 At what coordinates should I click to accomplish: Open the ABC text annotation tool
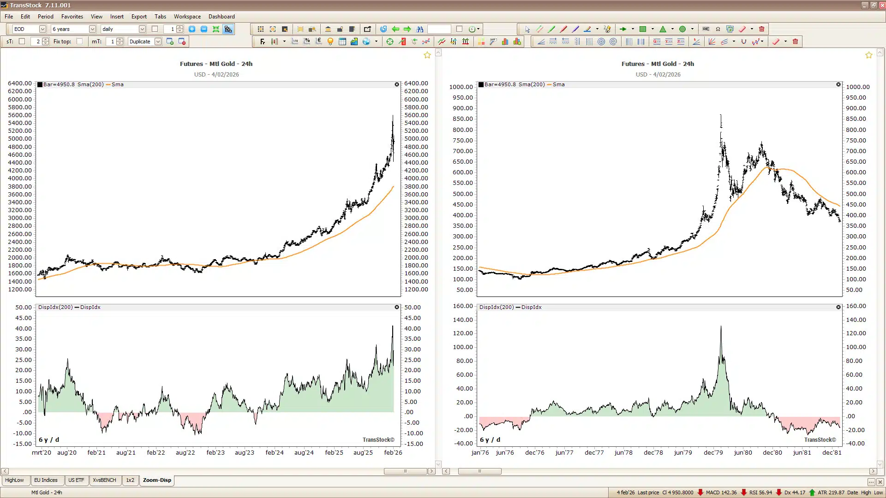pyautogui.click(x=706, y=29)
